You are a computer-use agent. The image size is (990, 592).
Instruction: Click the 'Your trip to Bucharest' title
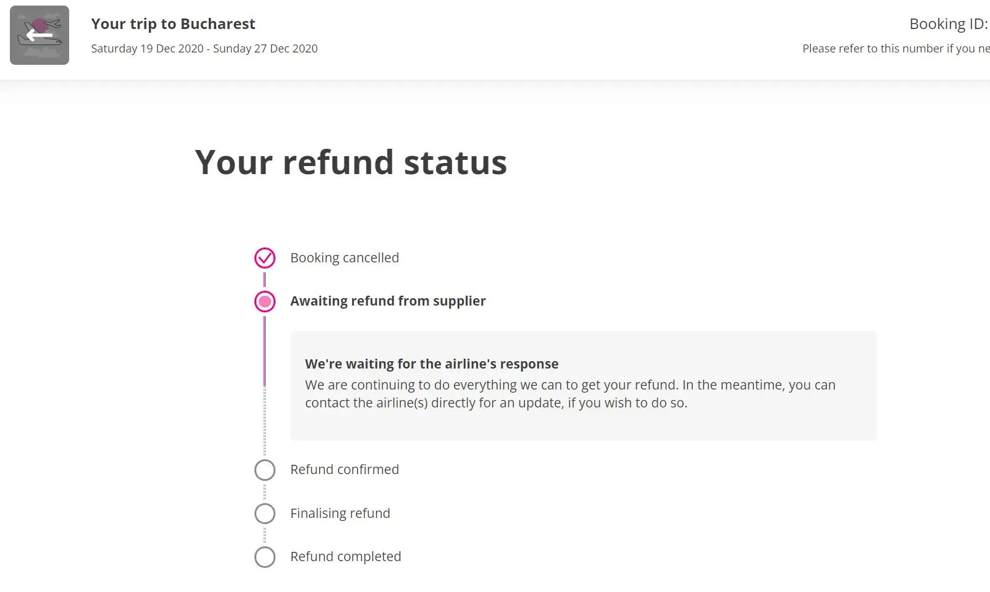[173, 24]
